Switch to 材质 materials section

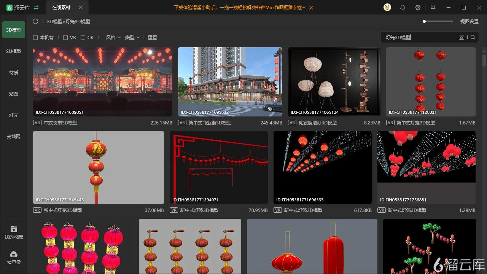tap(14, 72)
